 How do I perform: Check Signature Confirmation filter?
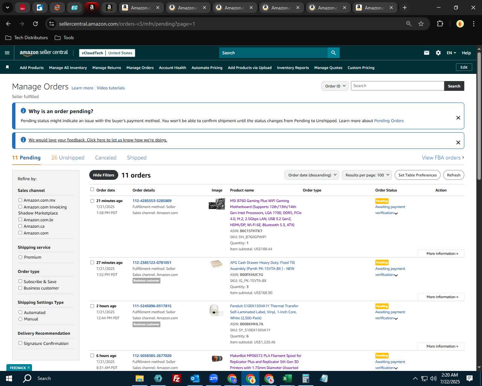tap(20, 343)
